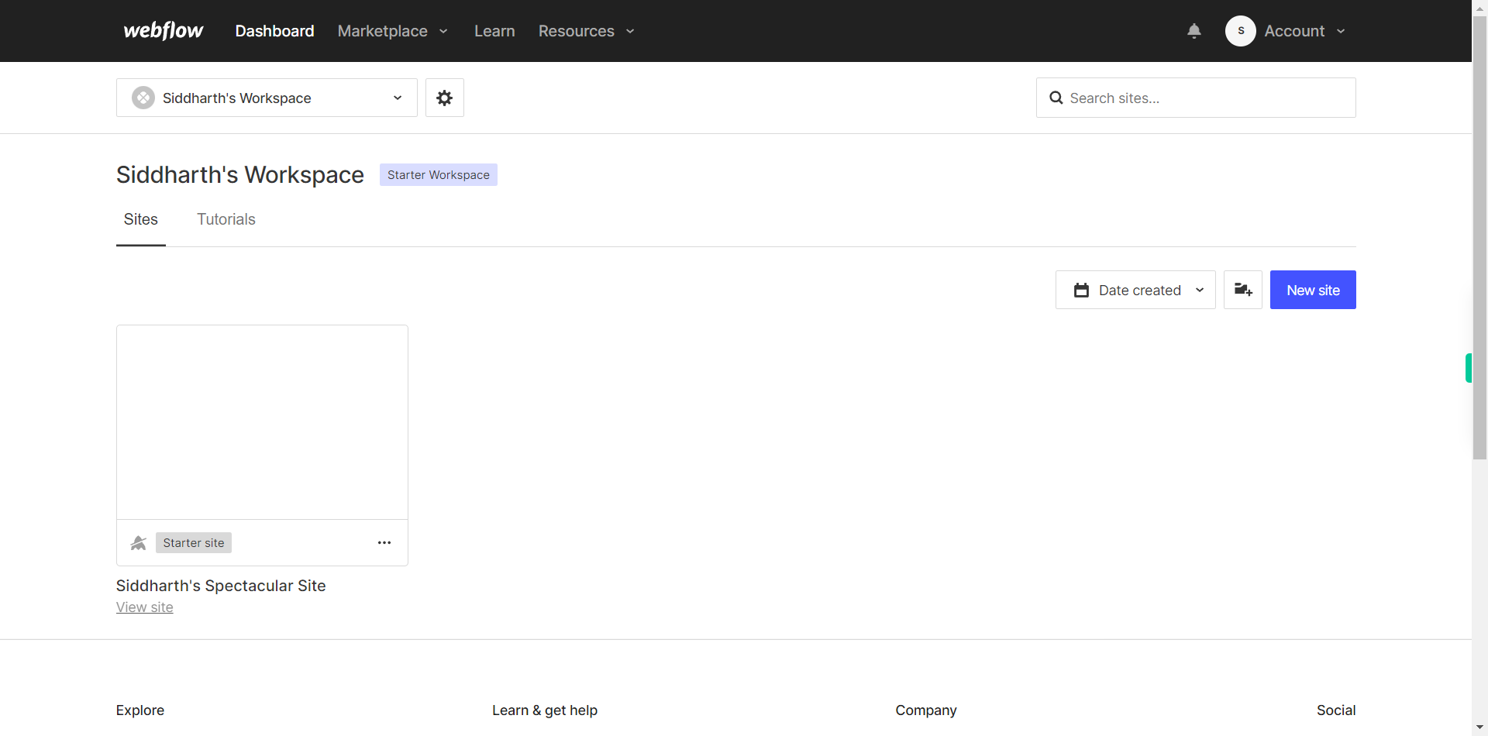Click the Company footer heading
The width and height of the screenshot is (1488, 736).
pos(926,710)
